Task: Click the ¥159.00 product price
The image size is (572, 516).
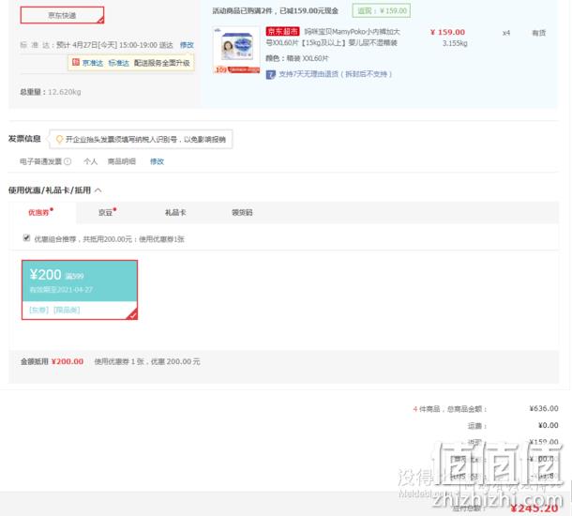Action: [447, 32]
